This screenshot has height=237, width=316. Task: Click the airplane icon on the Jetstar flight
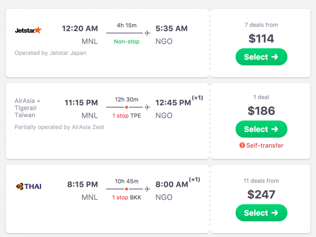[147, 33]
